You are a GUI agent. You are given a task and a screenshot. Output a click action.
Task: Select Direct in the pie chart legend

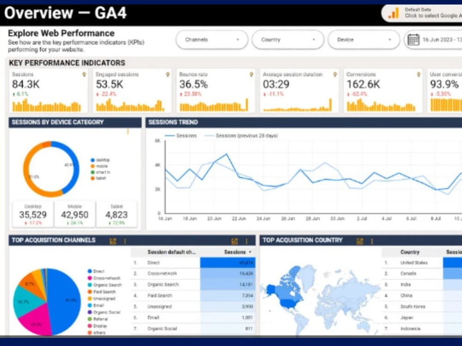(96, 271)
